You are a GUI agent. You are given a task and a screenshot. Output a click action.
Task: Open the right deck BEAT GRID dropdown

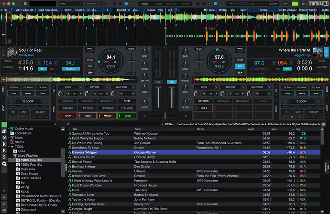pos(269,87)
